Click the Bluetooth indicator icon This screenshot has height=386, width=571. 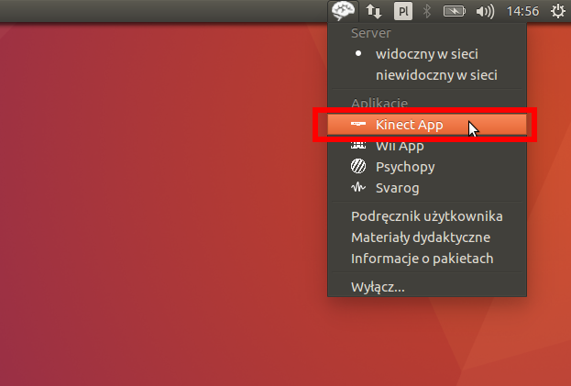point(426,11)
